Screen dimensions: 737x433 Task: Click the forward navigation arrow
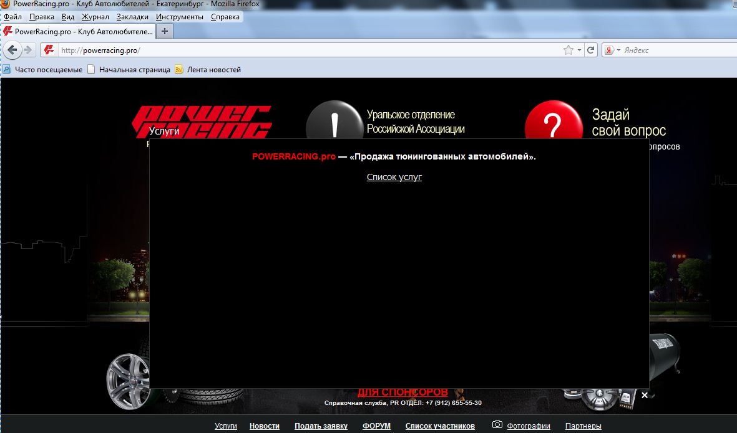(x=28, y=50)
